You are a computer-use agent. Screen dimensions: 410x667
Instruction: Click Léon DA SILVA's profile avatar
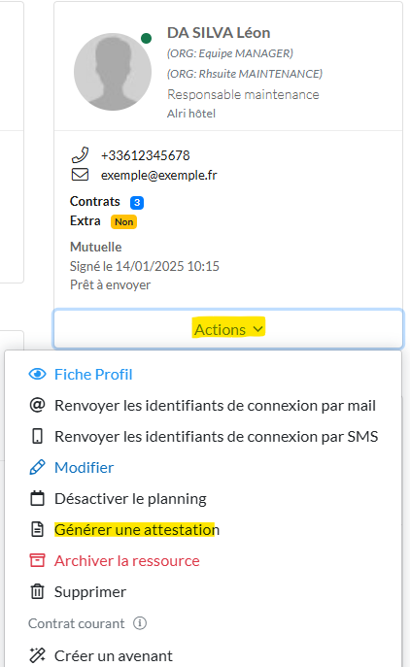(113, 72)
